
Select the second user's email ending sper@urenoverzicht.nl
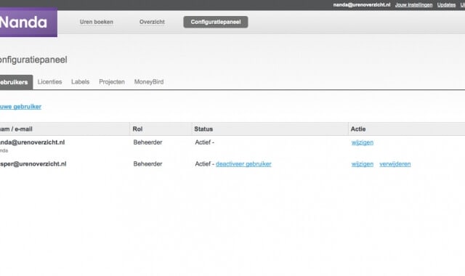pos(33,164)
